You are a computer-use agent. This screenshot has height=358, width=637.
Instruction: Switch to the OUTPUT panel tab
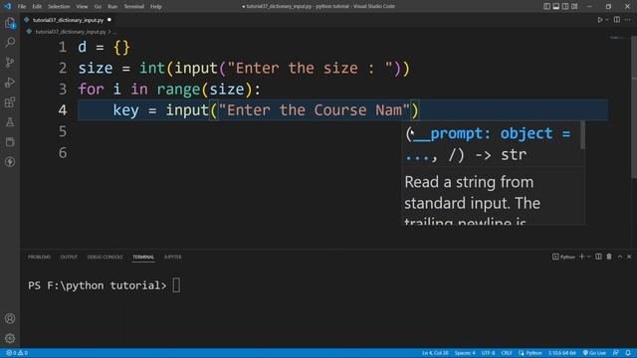pos(69,257)
